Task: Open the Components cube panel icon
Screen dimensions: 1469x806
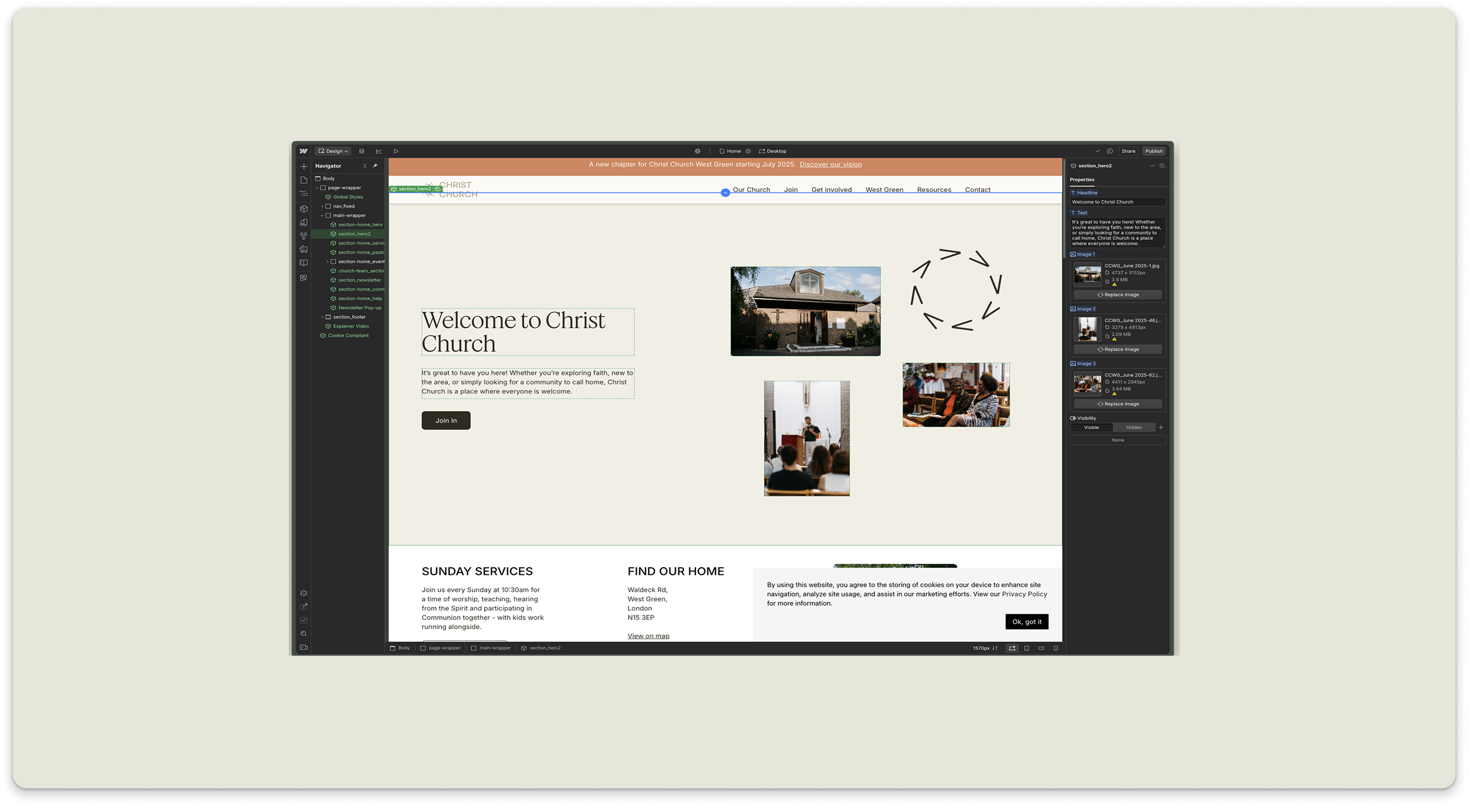Action: [x=303, y=209]
